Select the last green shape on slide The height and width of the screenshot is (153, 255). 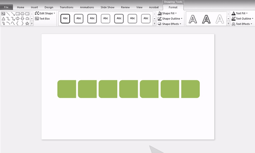(190, 89)
